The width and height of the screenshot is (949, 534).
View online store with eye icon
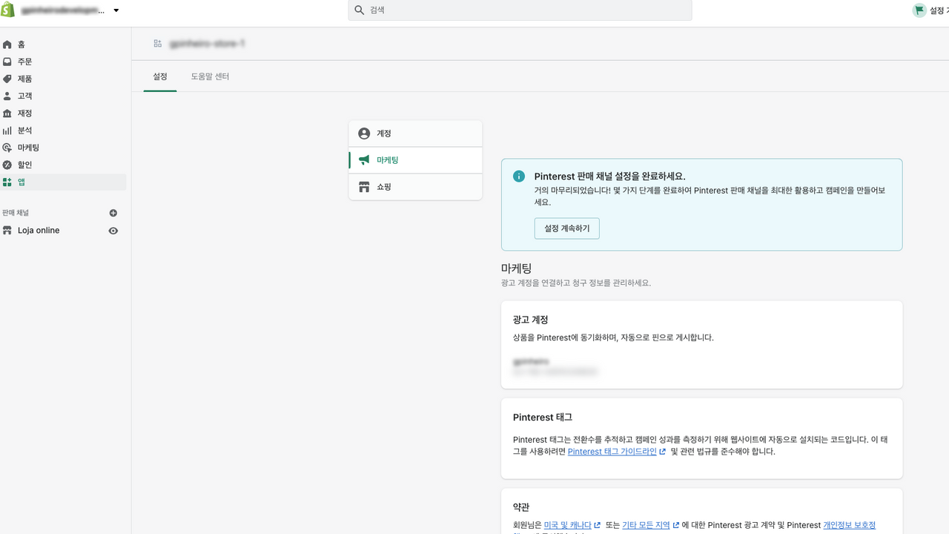(113, 231)
